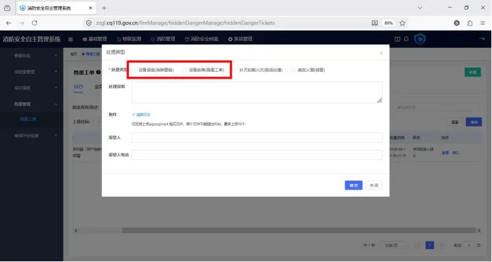Screen dimensions: 492x262
Task: Focus the 报警人电话 phone input field
Action: 257,155
